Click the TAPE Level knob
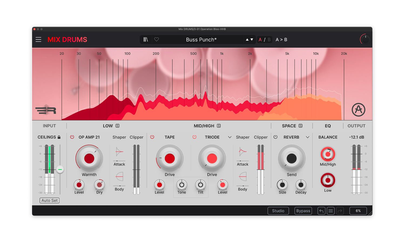This screenshot has height=243, width=405. pyautogui.click(x=159, y=185)
